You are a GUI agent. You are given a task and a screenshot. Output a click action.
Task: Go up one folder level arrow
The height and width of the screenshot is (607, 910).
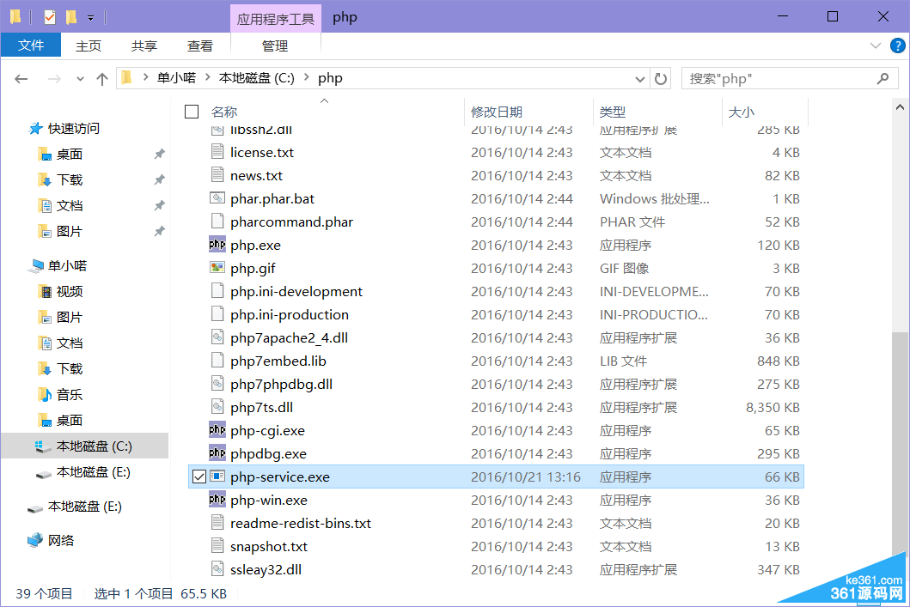(102, 79)
